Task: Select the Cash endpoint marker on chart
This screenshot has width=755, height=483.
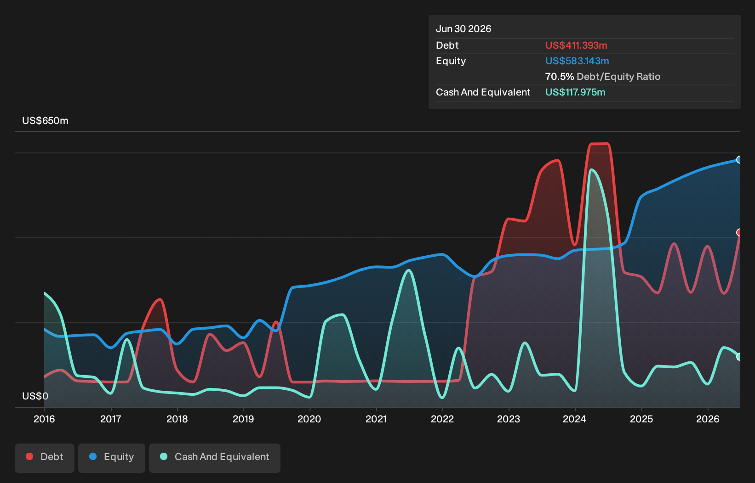Action: [x=739, y=357]
